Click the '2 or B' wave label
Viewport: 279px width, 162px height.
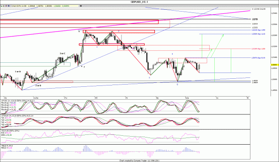(x=38, y=85)
